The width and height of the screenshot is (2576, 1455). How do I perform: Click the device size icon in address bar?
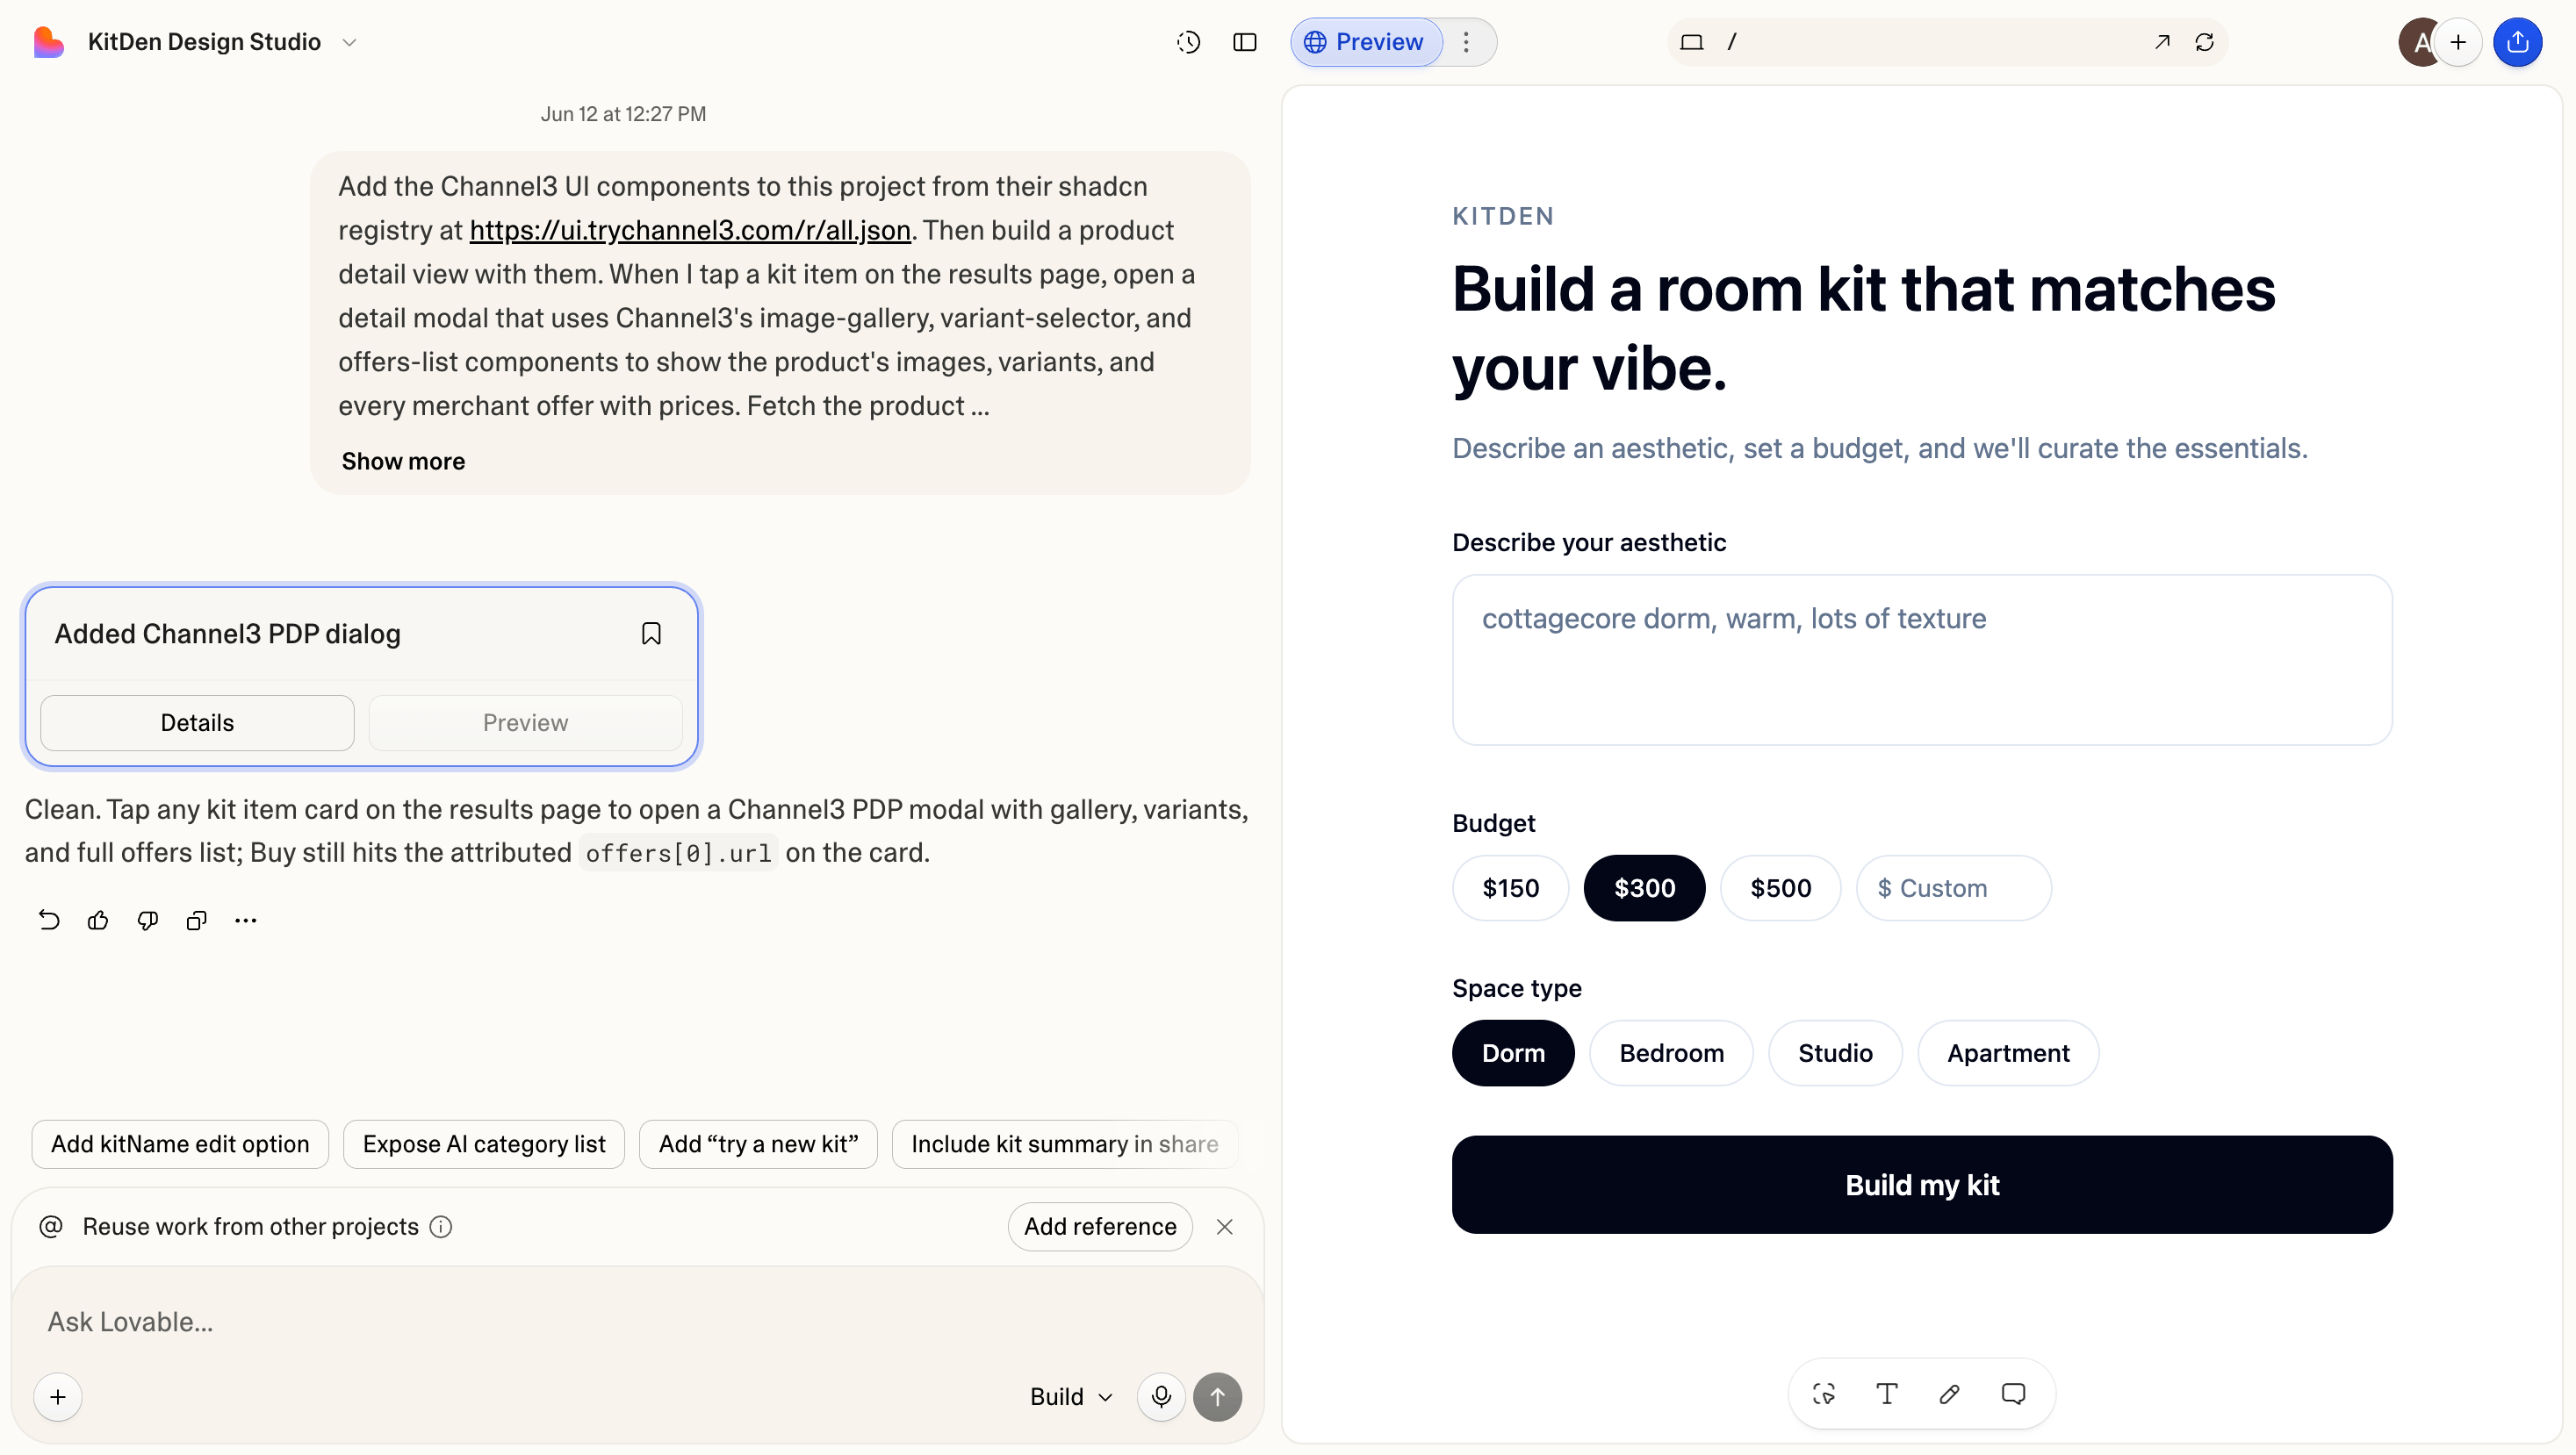click(x=1691, y=42)
